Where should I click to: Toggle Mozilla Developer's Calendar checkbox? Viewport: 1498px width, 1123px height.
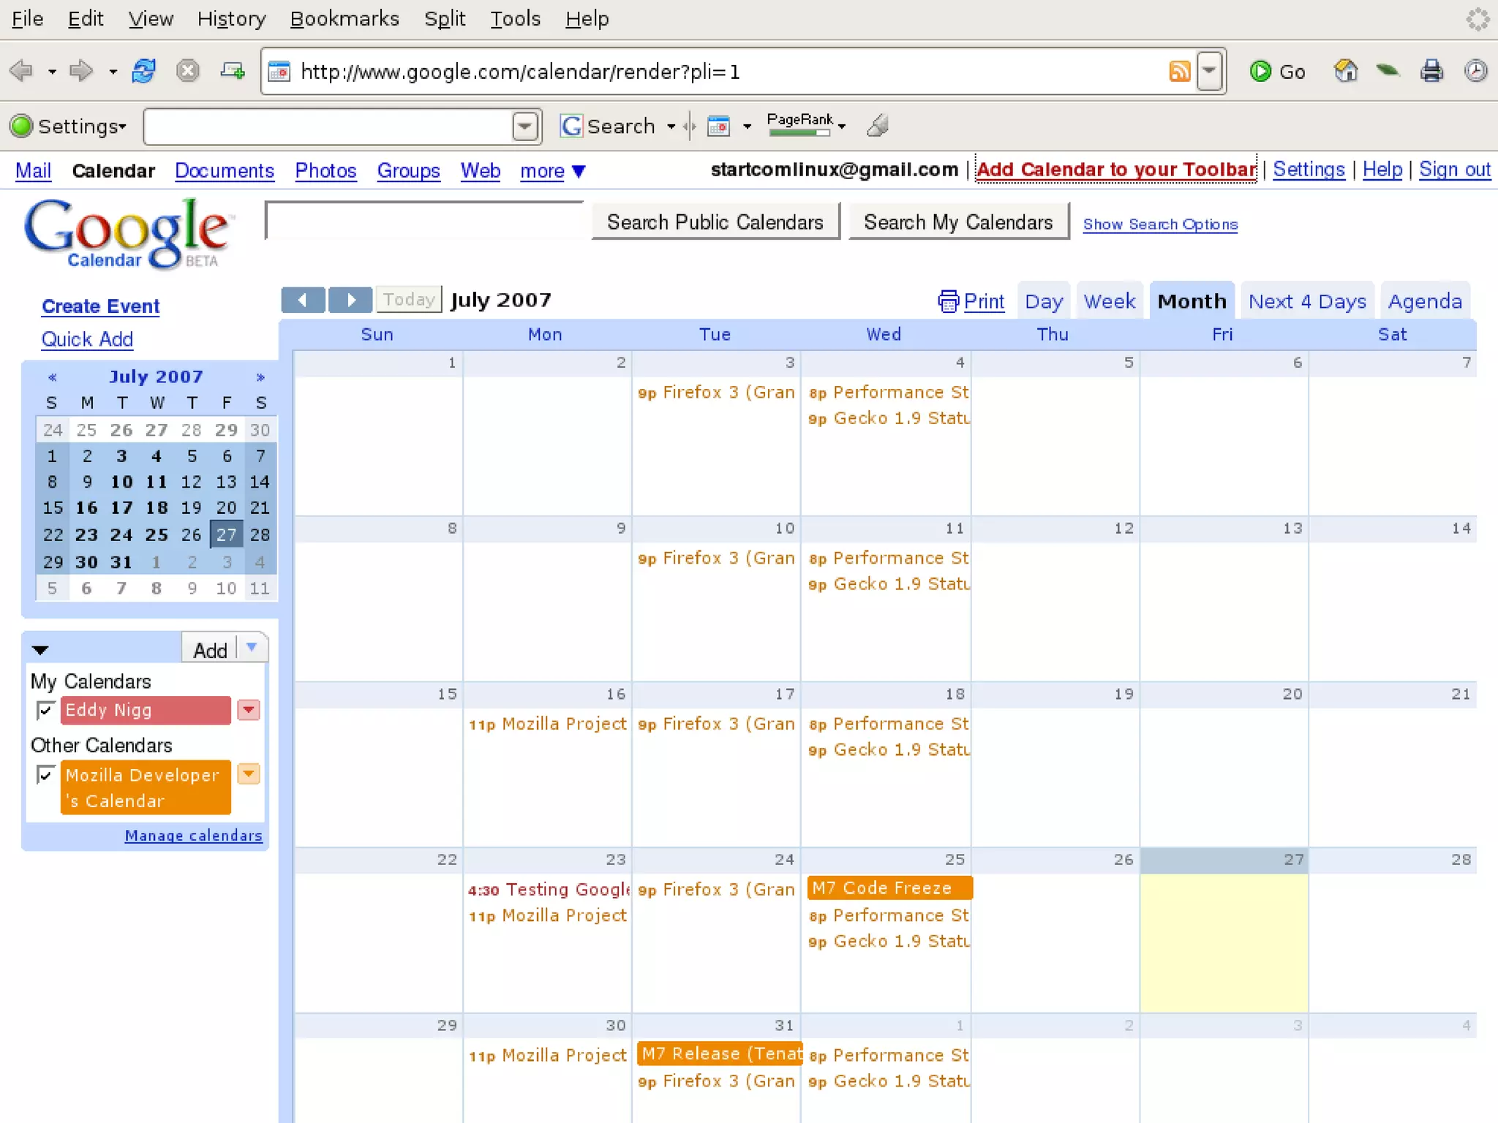[x=45, y=774]
